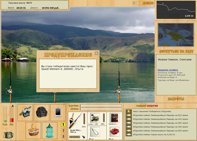Click the pause icon near Меню
Viewport: 197px width, 141px height.
134,3
